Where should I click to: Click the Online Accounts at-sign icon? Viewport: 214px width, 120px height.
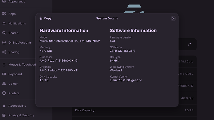click(4, 42)
